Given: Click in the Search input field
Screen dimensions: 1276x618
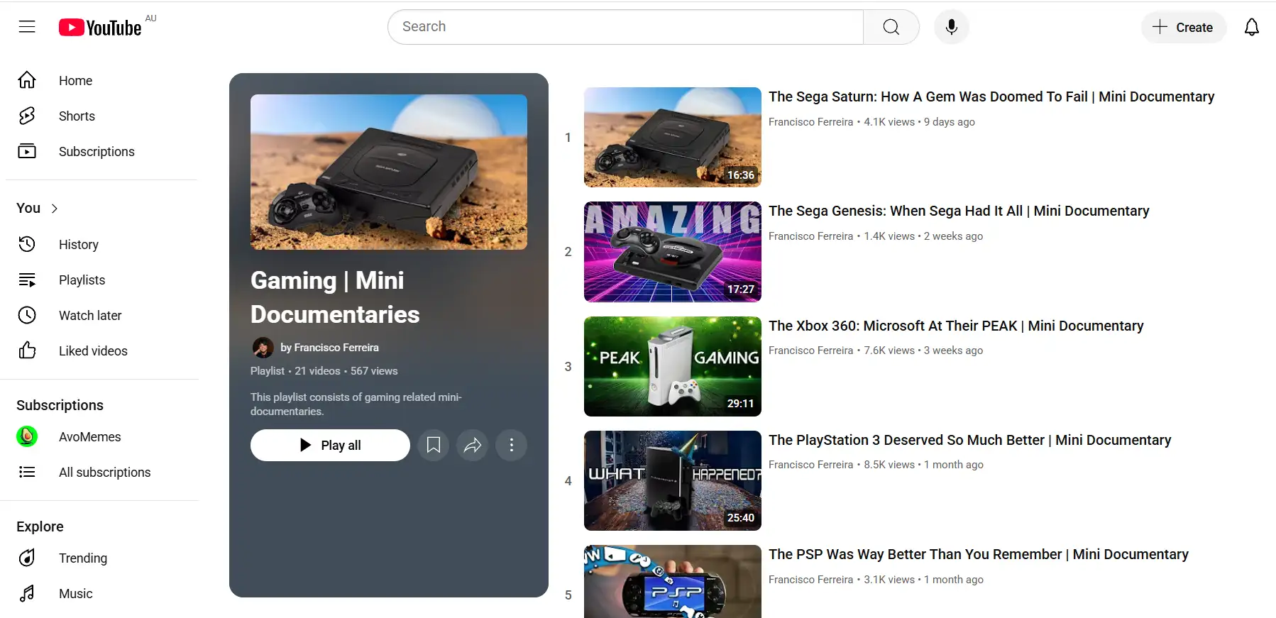Looking at the screenshot, I should tap(626, 27).
